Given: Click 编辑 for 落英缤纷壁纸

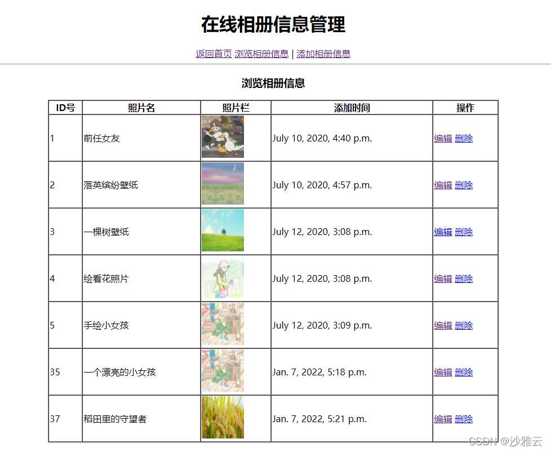Looking at the screenshot, I should (443, 185).
